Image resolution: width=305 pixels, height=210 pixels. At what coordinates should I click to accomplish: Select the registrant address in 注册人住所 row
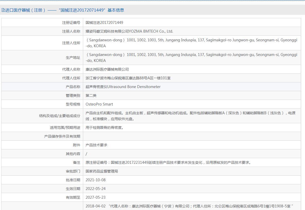[192, 43]
